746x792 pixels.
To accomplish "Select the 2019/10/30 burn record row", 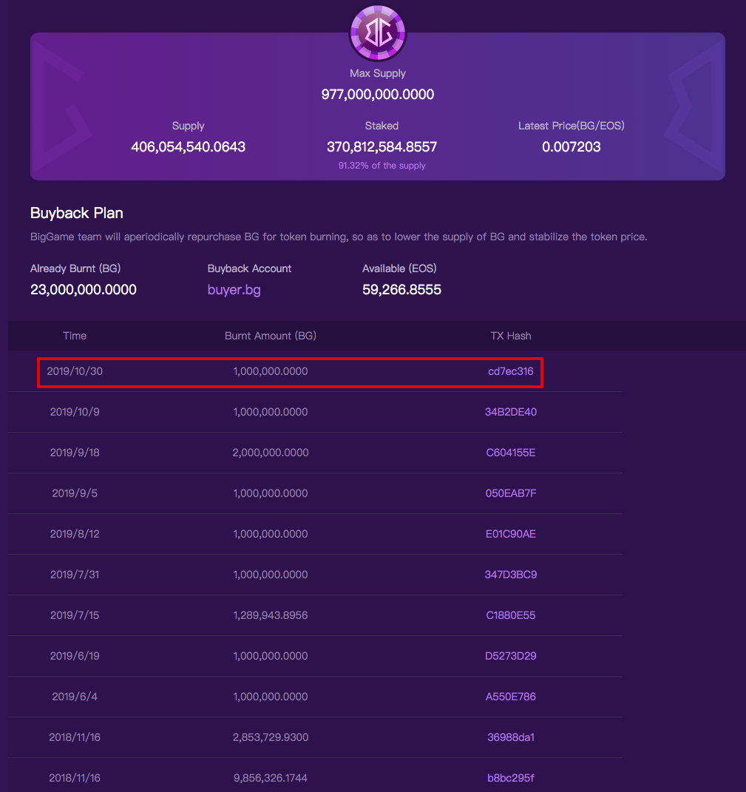I will point(290,372).
